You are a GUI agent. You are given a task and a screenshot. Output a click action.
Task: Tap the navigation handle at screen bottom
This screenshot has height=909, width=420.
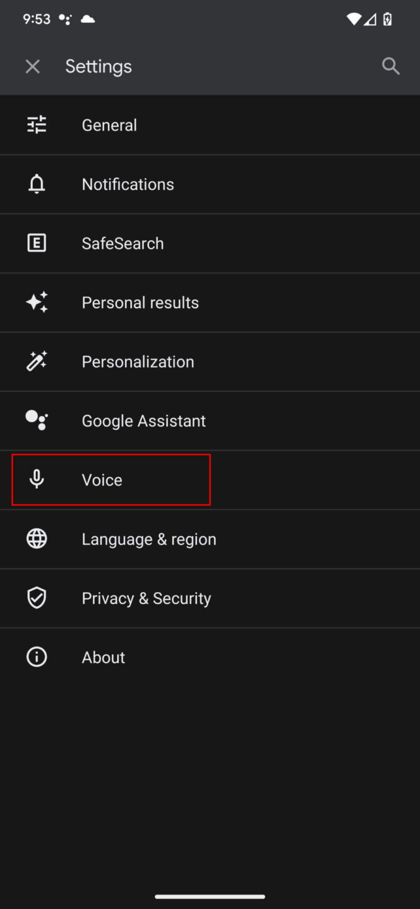tap(210, 896)
